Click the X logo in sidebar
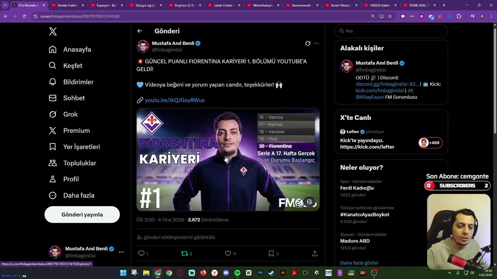The image size is (497, 279). pos(53,32)
